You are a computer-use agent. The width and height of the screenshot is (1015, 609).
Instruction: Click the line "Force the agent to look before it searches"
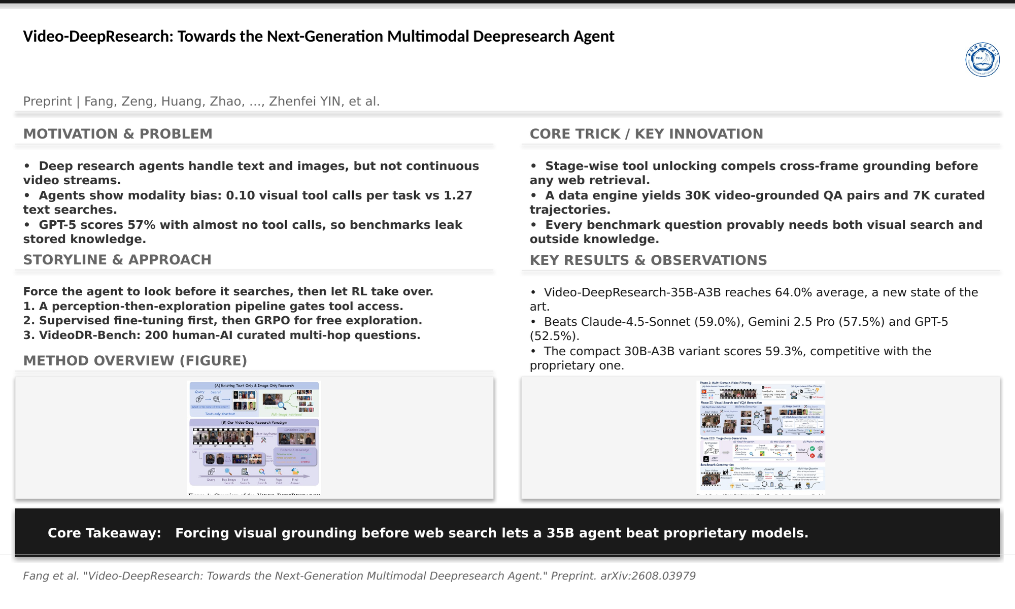[228, 292]
